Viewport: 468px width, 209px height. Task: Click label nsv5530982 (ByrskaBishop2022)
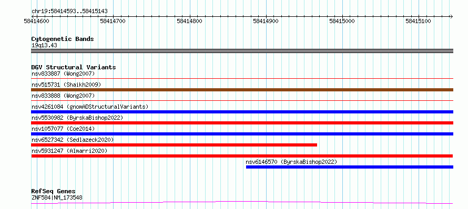coord(77,118)
